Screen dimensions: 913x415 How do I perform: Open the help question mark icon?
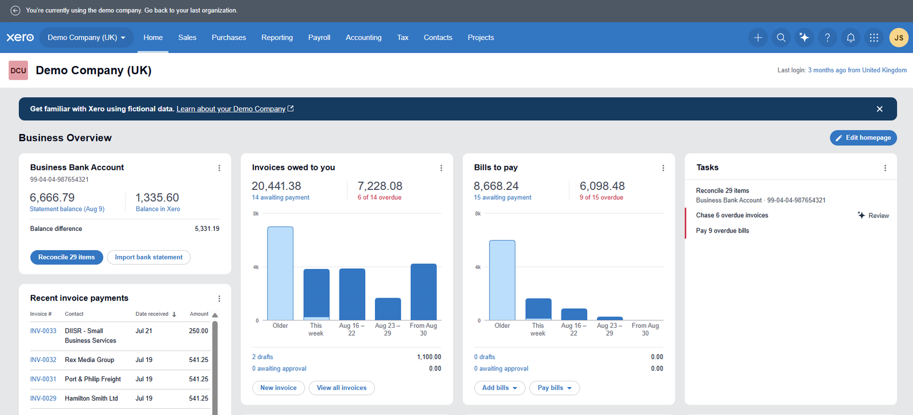827,38
